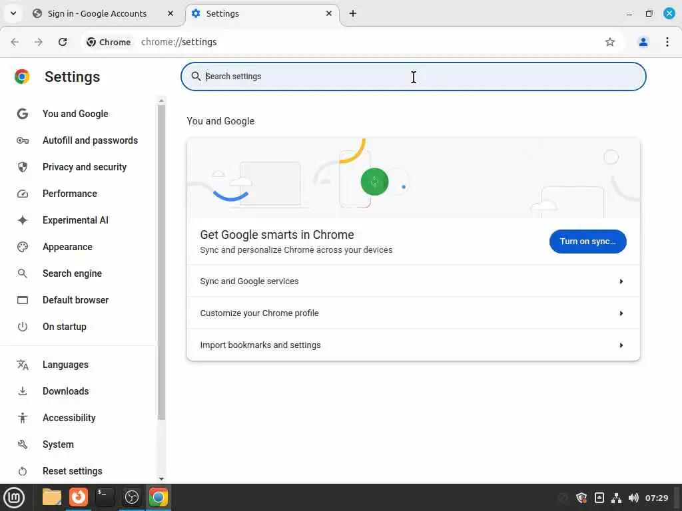This screenshot has width=682, height=511.
Task: Click sidebar scrollbar down arrow
Action: [161, 478]
